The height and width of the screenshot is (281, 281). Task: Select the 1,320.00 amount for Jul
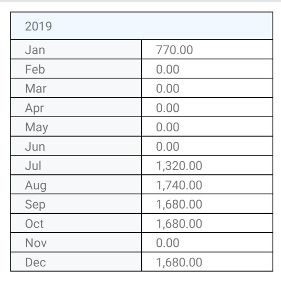(x=179, y=166)
